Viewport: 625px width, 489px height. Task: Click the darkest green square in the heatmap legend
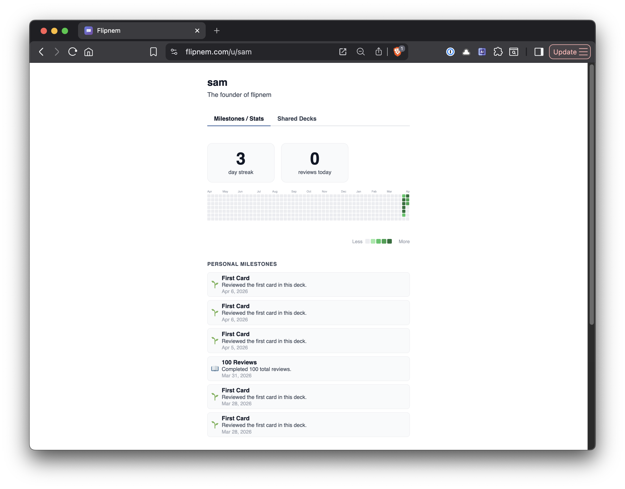[x=390, y=242]
